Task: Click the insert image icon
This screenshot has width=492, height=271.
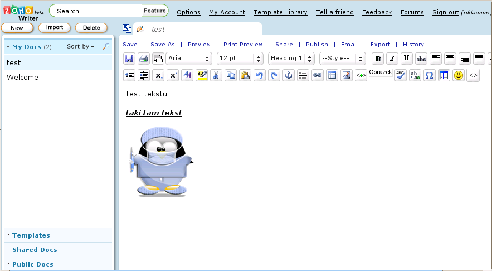Action: coord(347,75)
